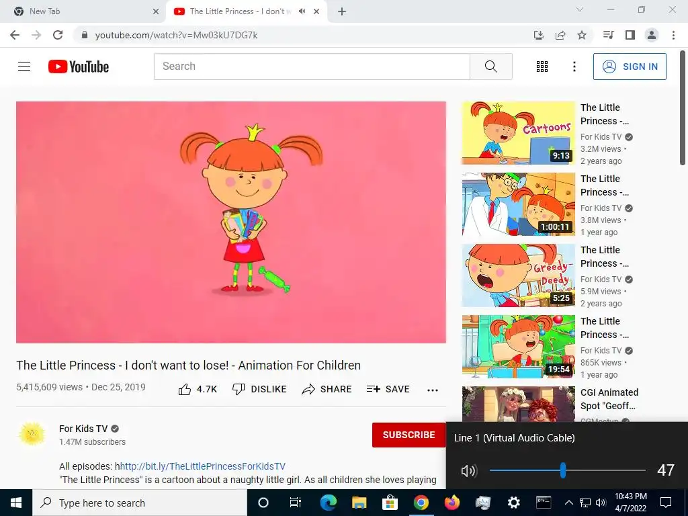Click the address bar URL
The image size is (688, 516).
coord(177,35)
